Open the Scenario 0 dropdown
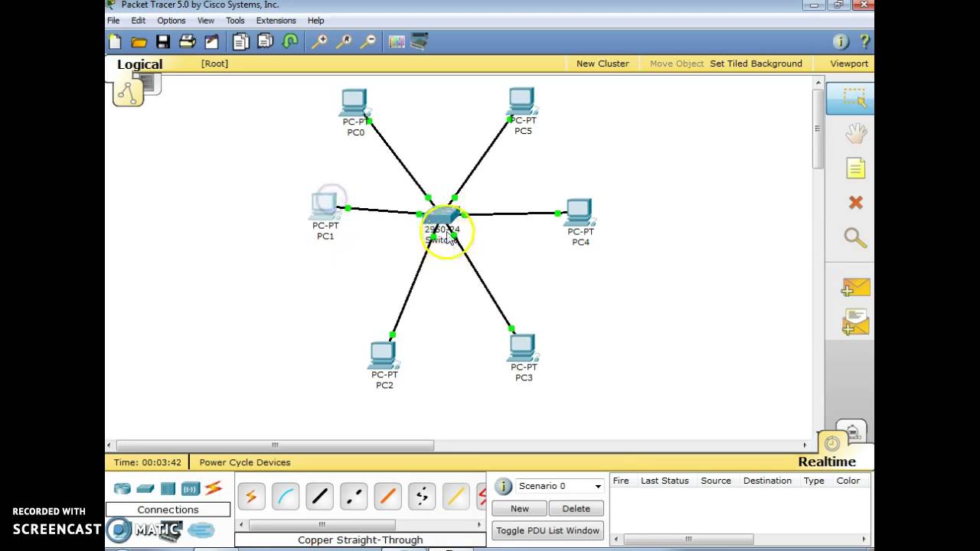The height and width of the screenshot is (551, 980). pyautogui.click(x=559, y=486)
